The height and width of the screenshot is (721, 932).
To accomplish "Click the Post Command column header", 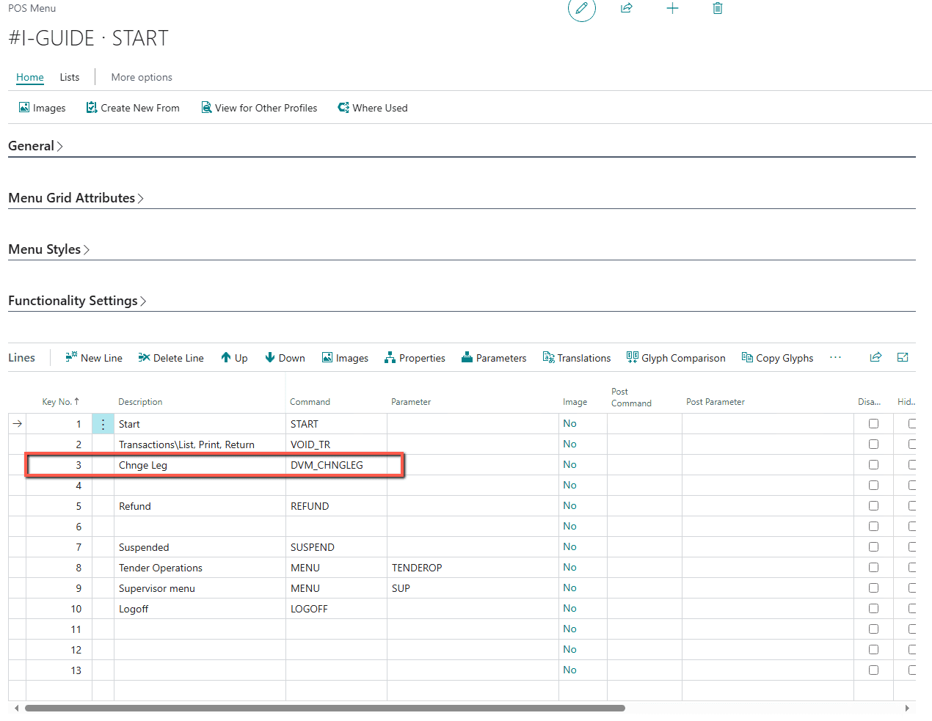I will pos(631,398).
